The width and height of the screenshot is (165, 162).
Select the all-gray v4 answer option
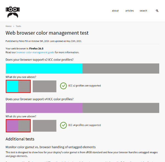coord(45,126)
